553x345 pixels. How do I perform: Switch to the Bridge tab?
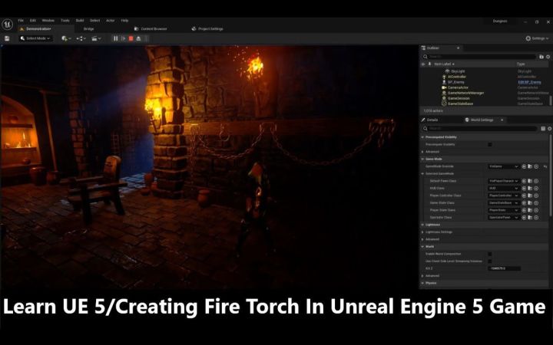pos(89,29)
